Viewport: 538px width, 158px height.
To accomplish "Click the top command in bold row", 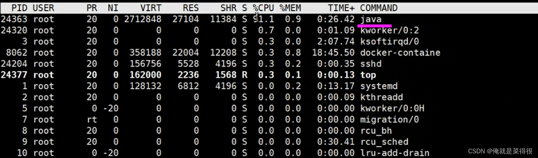I will click(368, 75).
